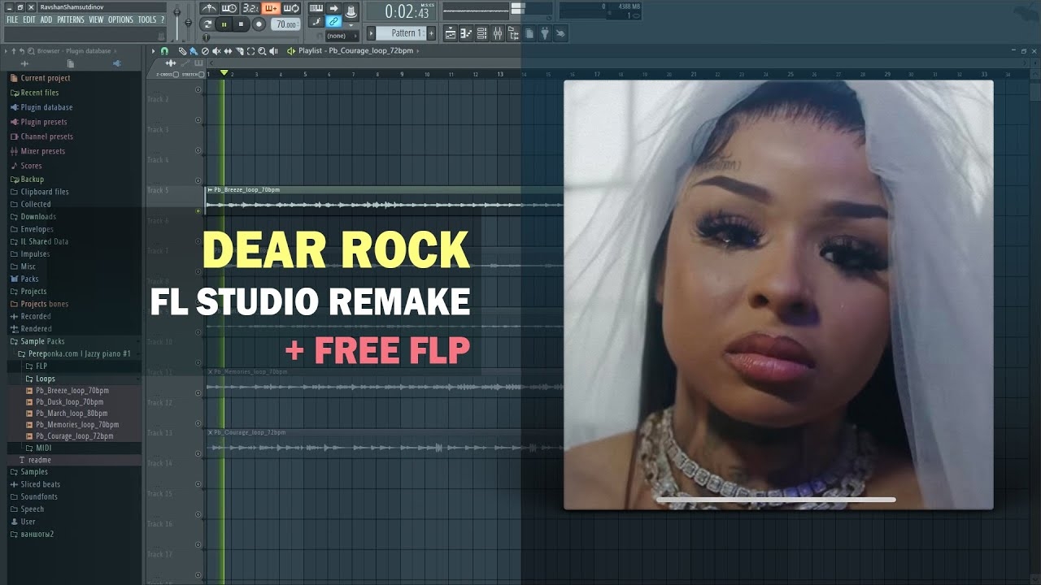This screenshot has width=1041, height=585.
Task: Open the ADD menu
Action: pyautogui.click(x=46, y=19)
